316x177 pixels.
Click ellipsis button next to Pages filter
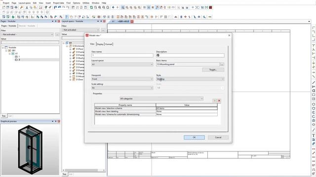click(x=57, y=34)
